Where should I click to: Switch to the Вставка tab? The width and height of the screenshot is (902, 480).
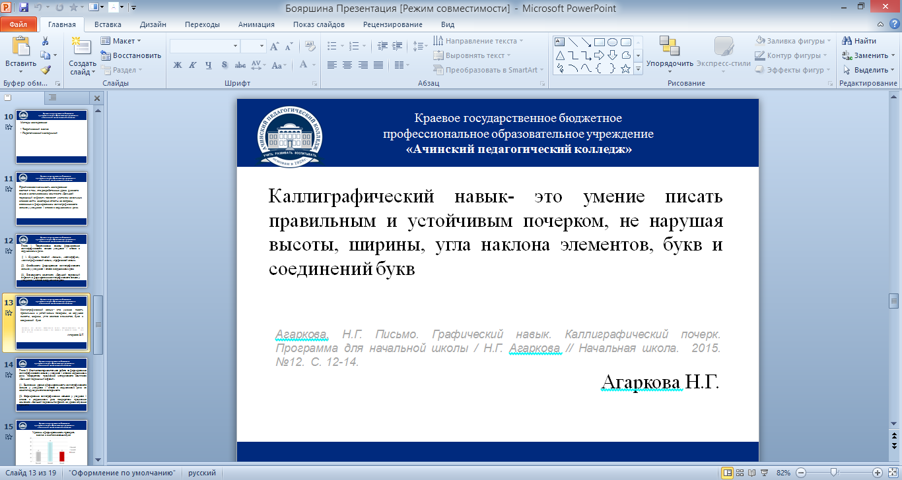(x=108, y=24)
